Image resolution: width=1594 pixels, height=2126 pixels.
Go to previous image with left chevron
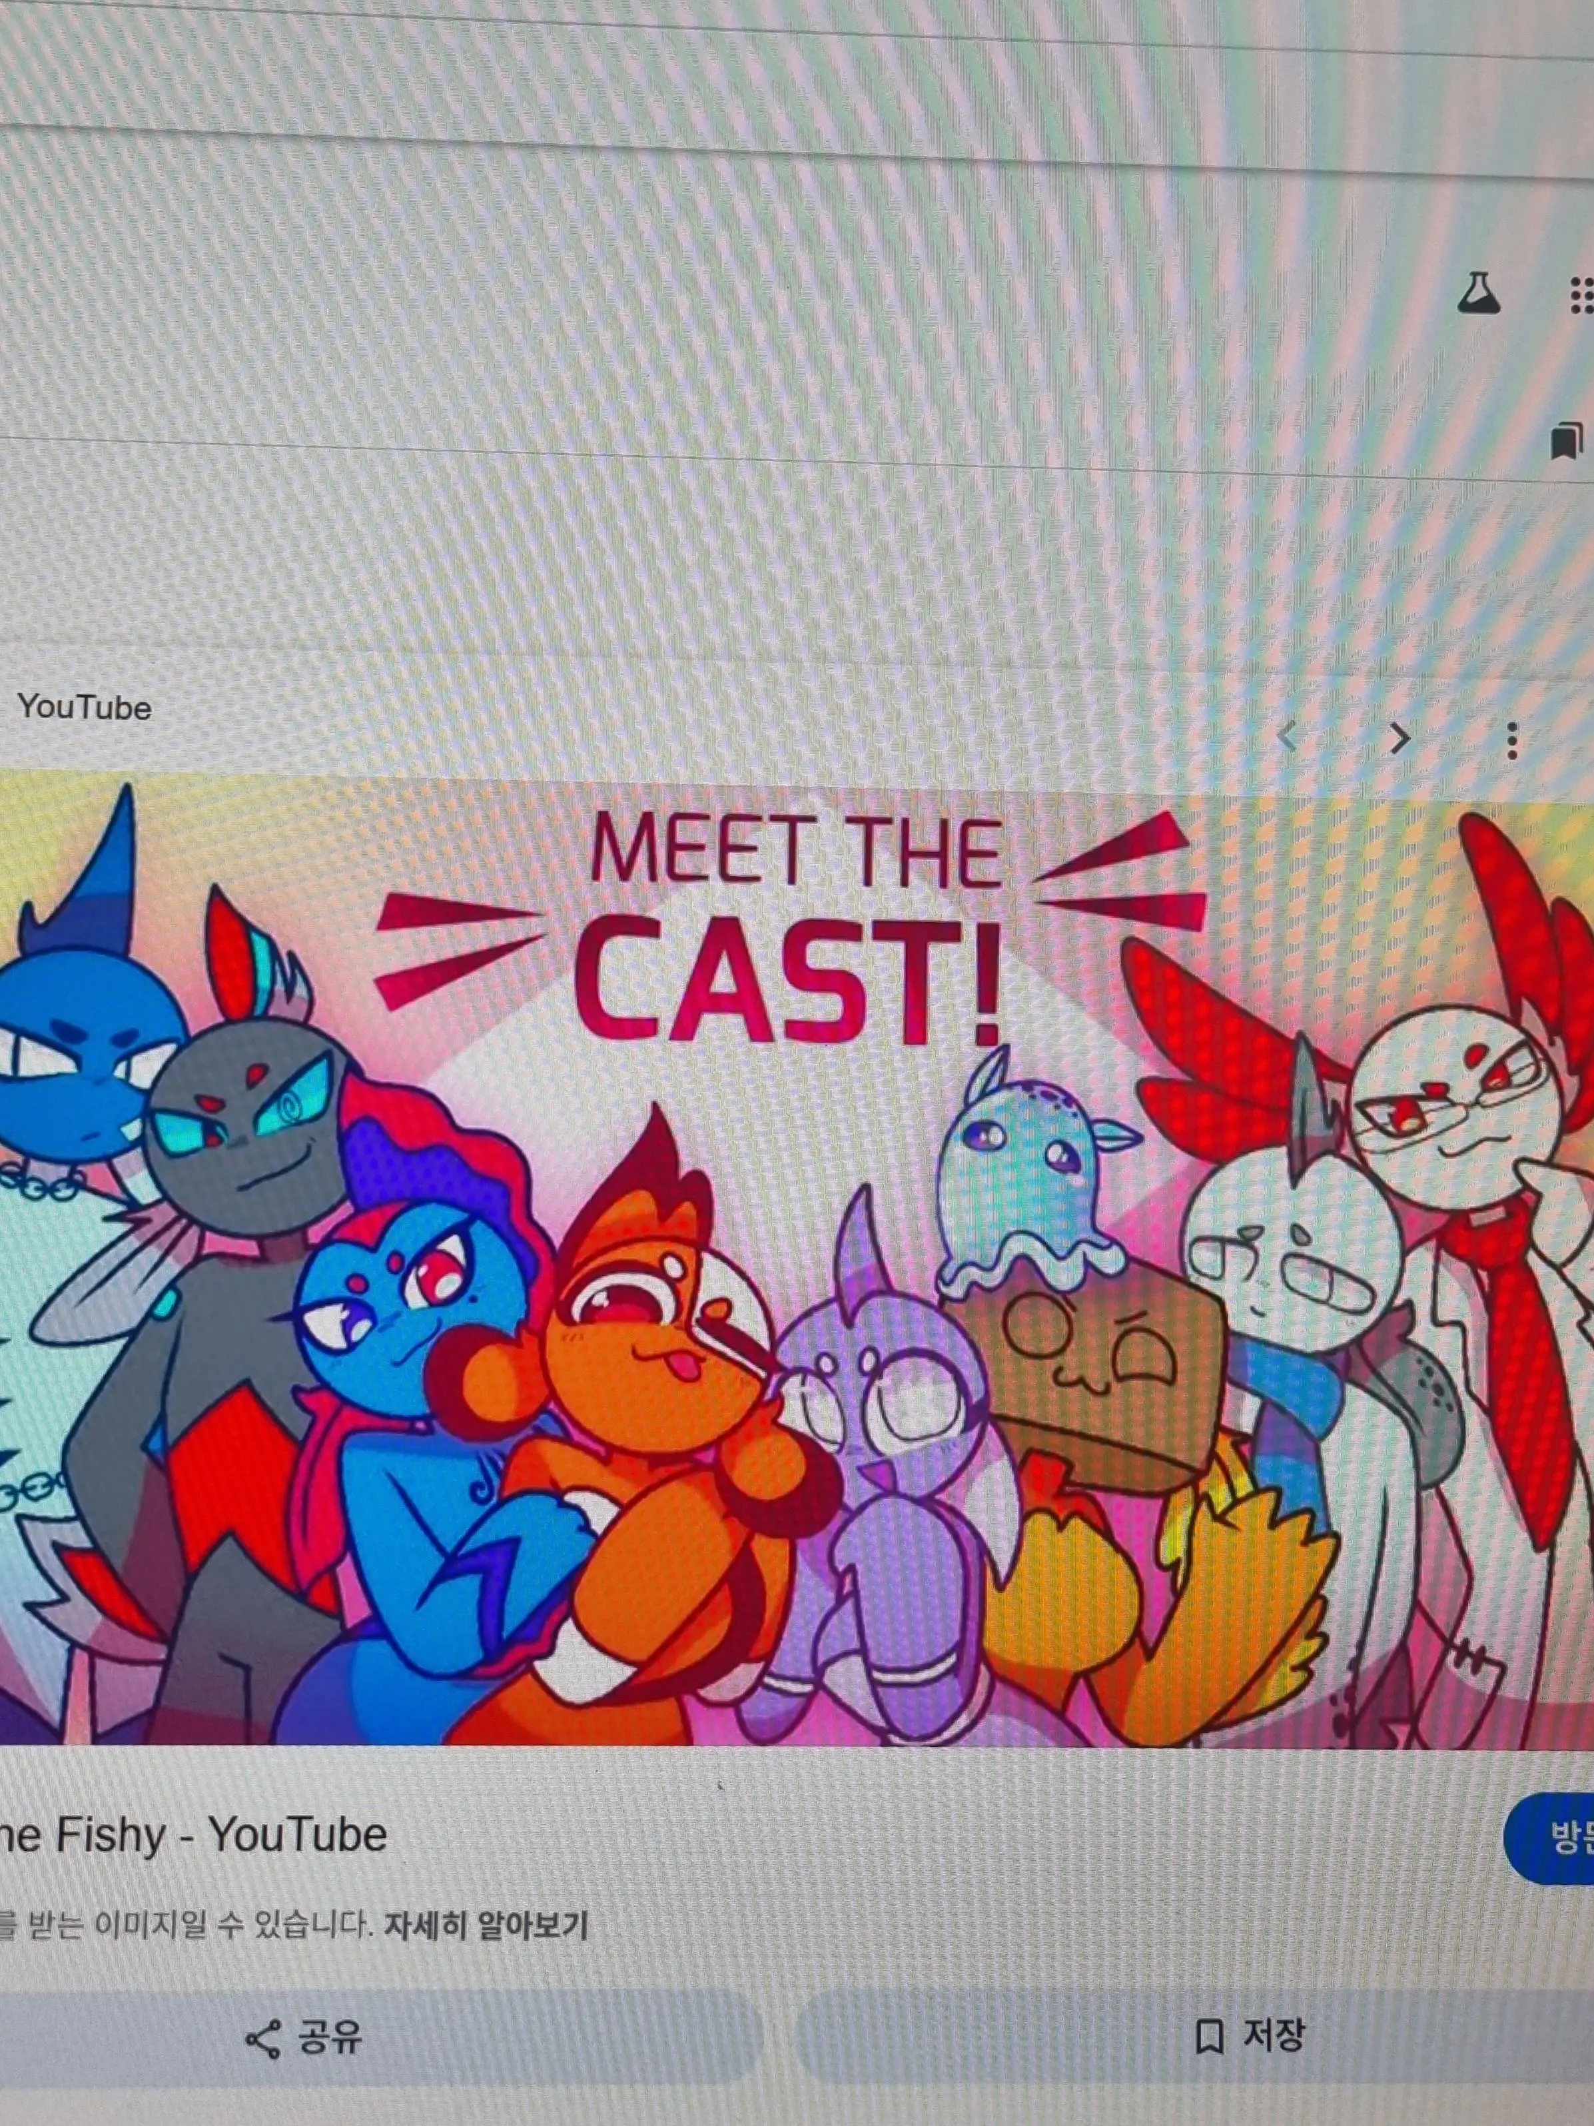click(1288, 737)
